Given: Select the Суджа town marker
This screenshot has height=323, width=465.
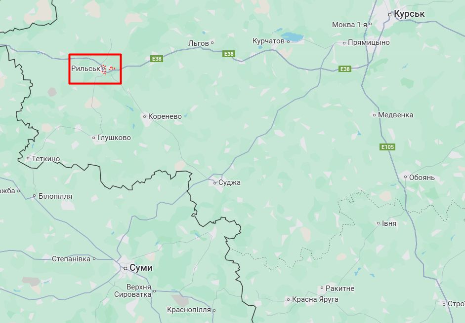Looking at the screenshot, I should click(x=215, y=183).
